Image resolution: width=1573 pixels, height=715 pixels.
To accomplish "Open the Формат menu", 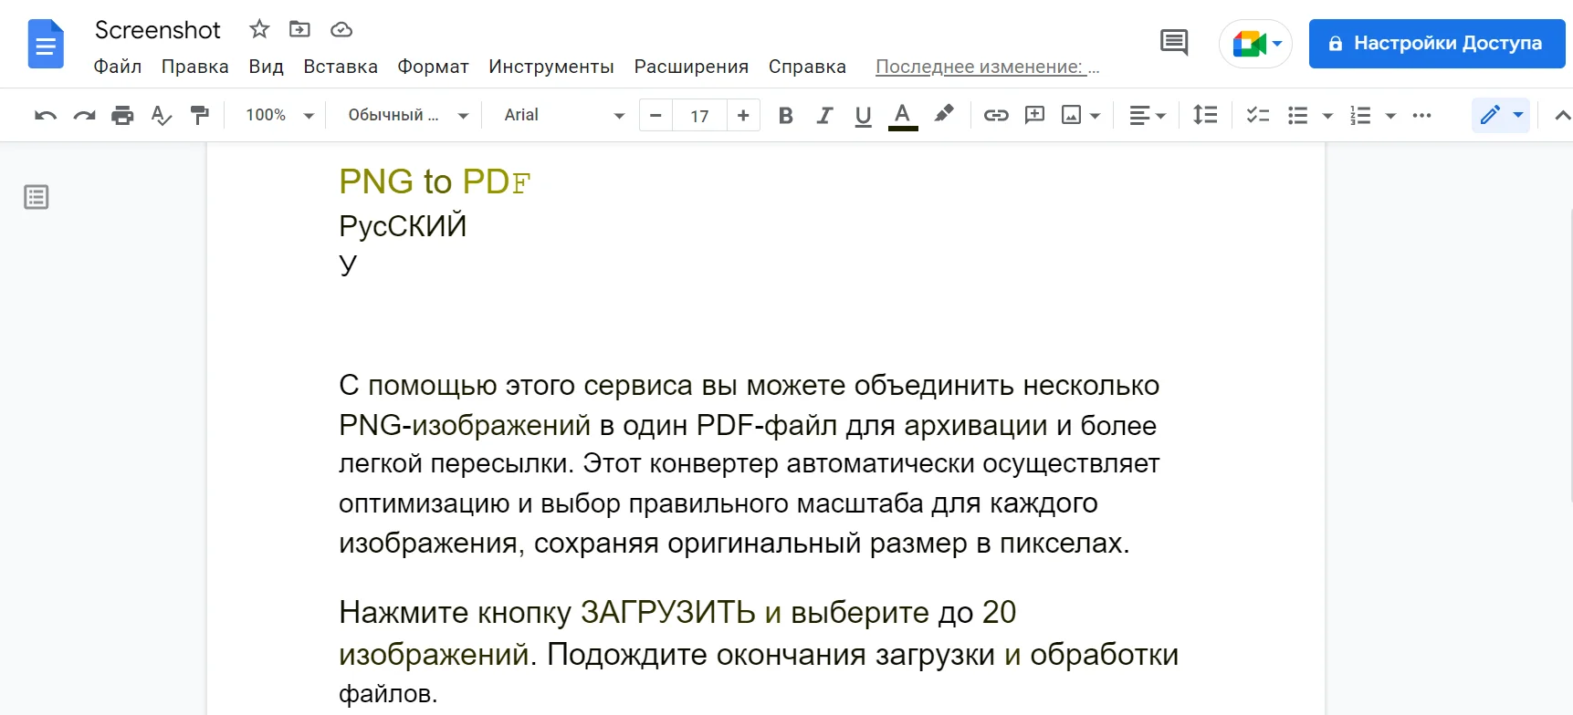I will point(433,67).
